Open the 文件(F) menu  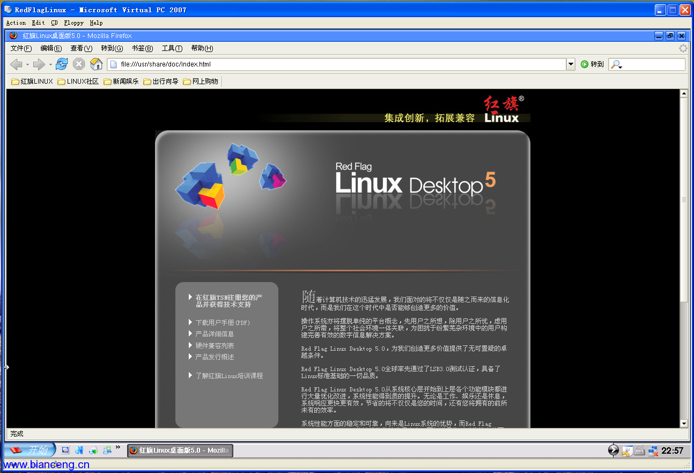pos(21,48)
